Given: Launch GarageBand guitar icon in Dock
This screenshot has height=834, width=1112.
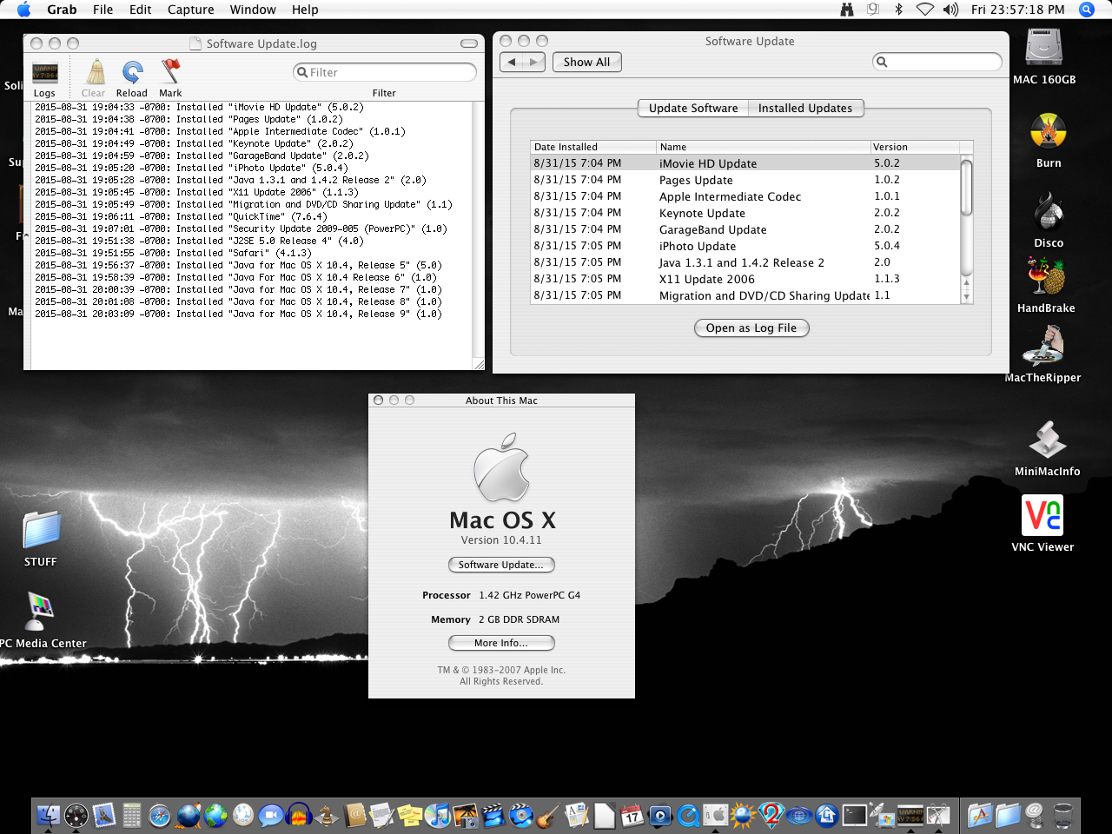Looking at the screenshot, I should pyautogui.click(x=549, y=815).
